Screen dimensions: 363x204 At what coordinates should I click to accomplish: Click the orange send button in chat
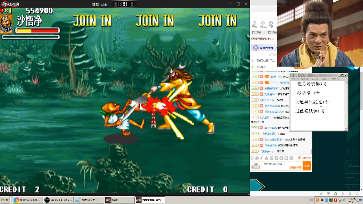(x=307, y=165)
